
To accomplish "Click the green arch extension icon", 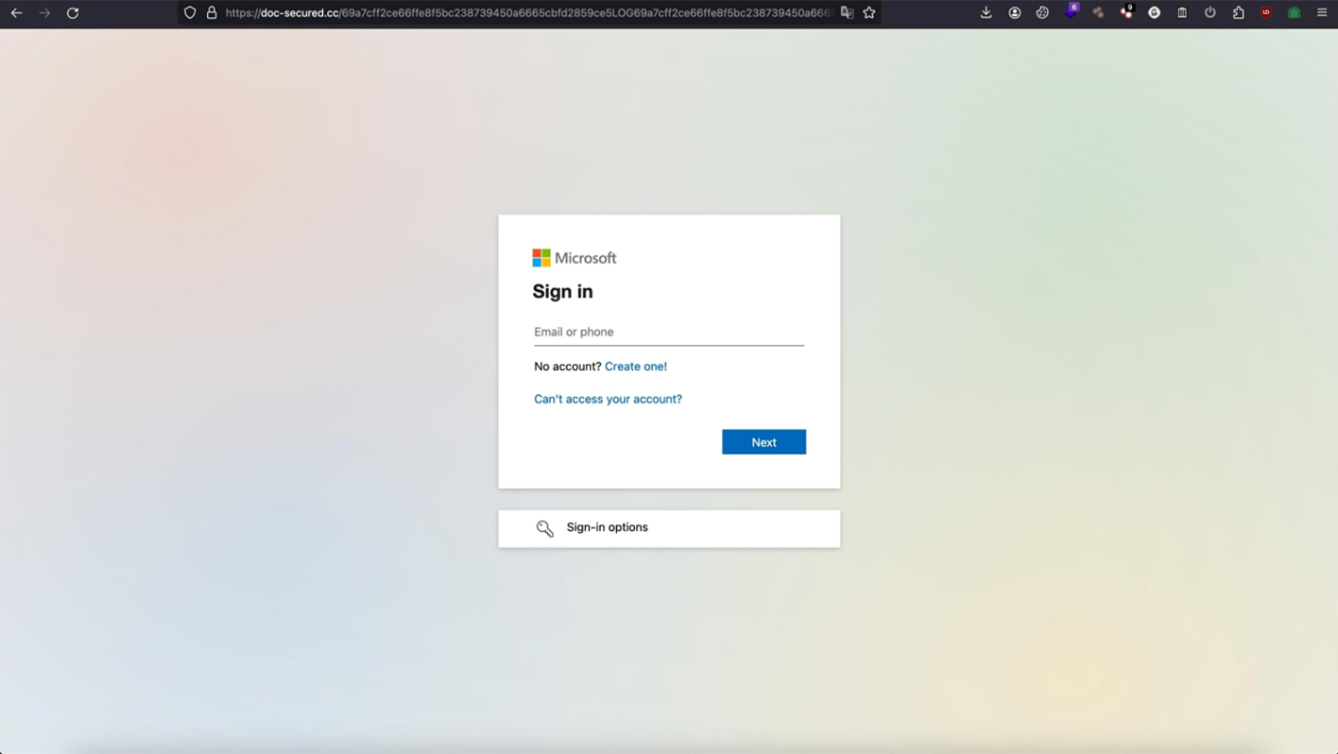I will (1295, 13).
